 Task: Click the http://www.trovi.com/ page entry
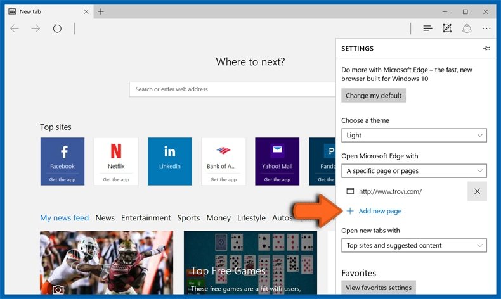point(390,191)
